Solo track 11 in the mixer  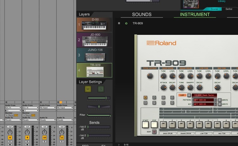click(x=62, y=142)
